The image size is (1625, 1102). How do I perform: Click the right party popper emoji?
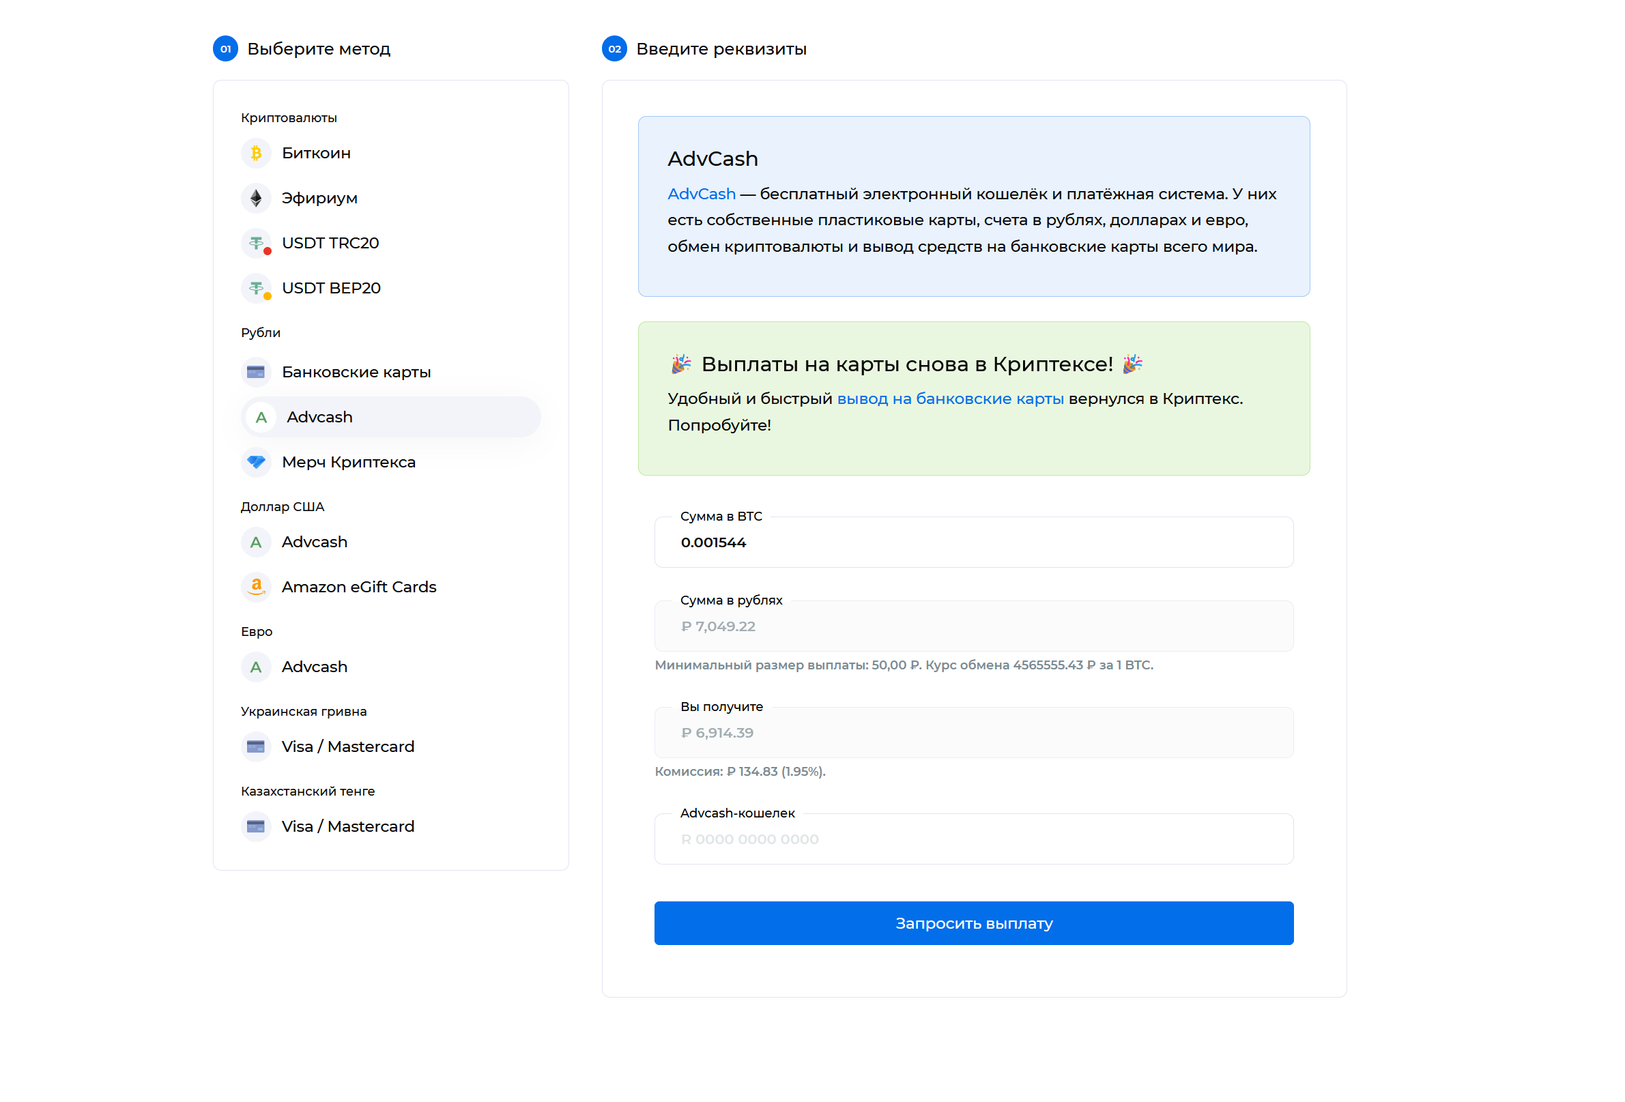[1132, 364]
